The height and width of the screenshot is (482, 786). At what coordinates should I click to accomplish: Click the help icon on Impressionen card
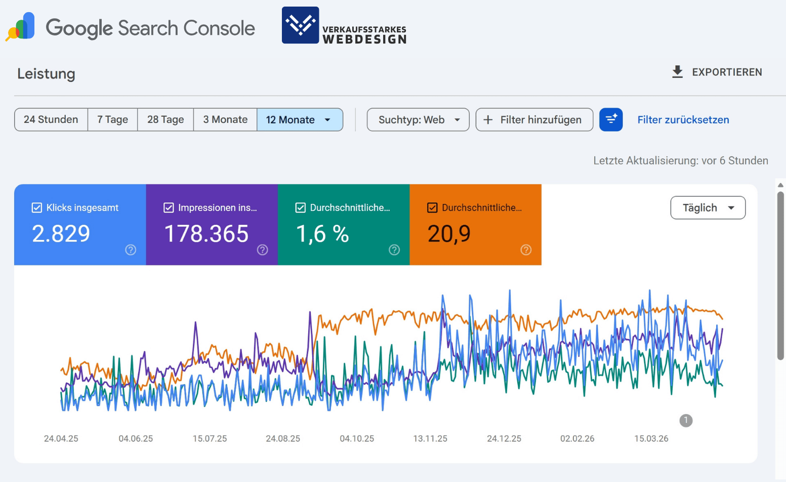point(262,250)
